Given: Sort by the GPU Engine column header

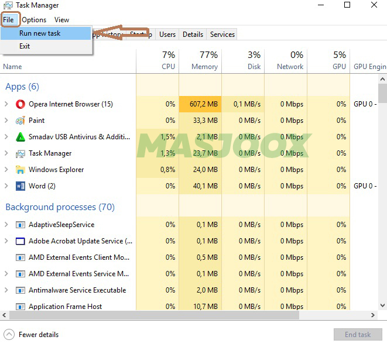Looking at the screenshot, I should 368,61.
